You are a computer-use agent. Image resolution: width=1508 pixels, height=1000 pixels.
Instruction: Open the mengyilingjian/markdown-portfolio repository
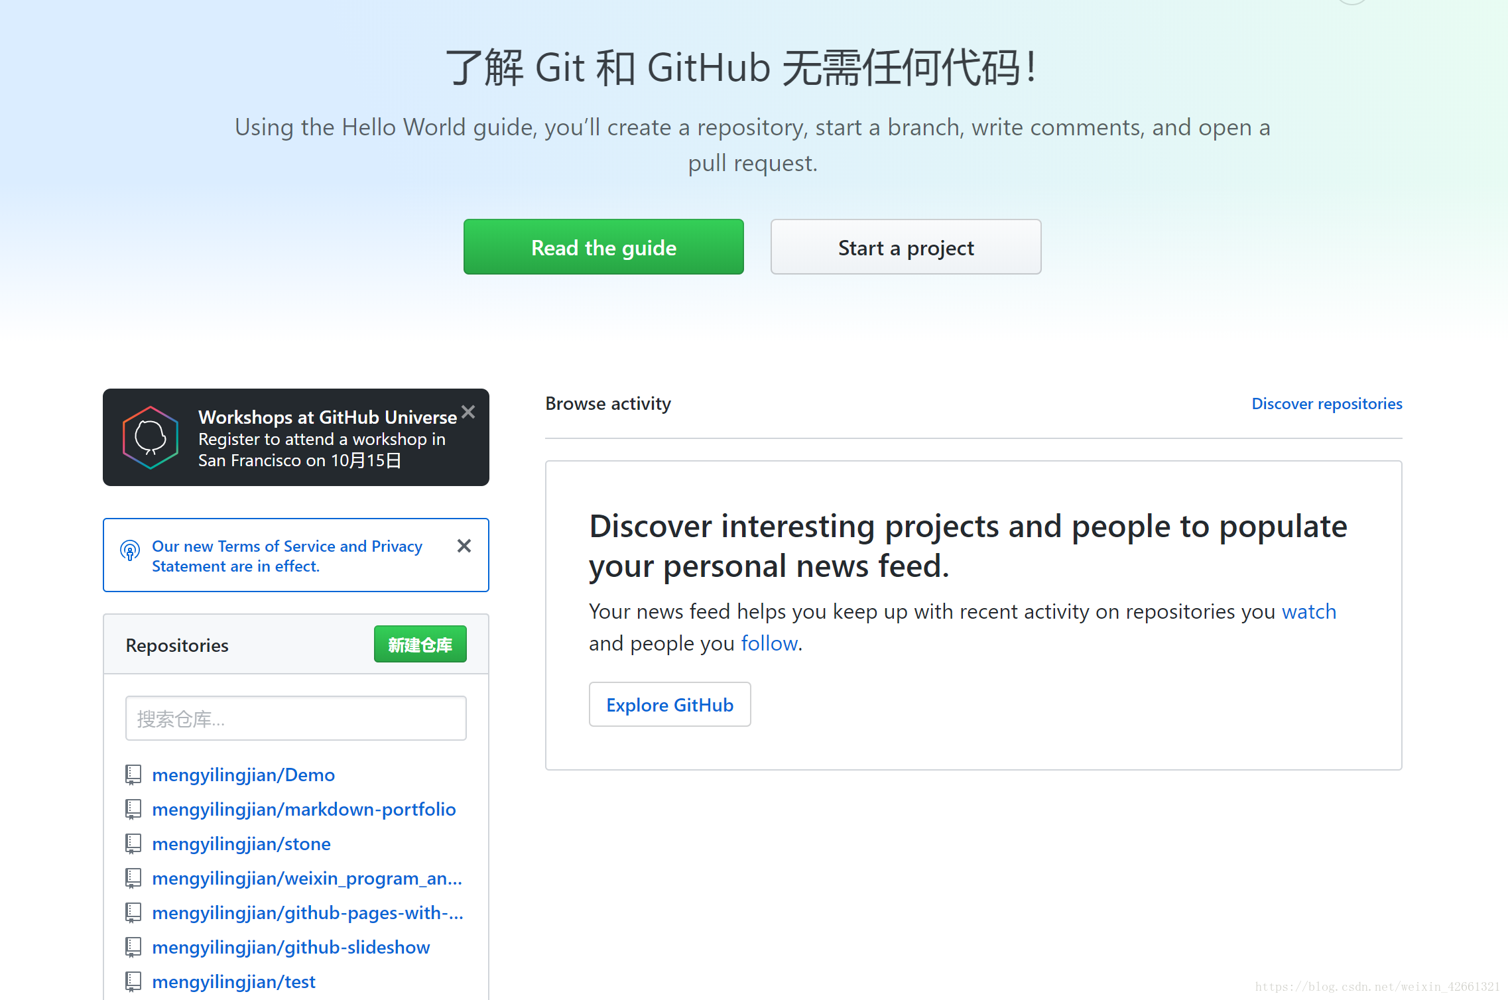(304, 809)
